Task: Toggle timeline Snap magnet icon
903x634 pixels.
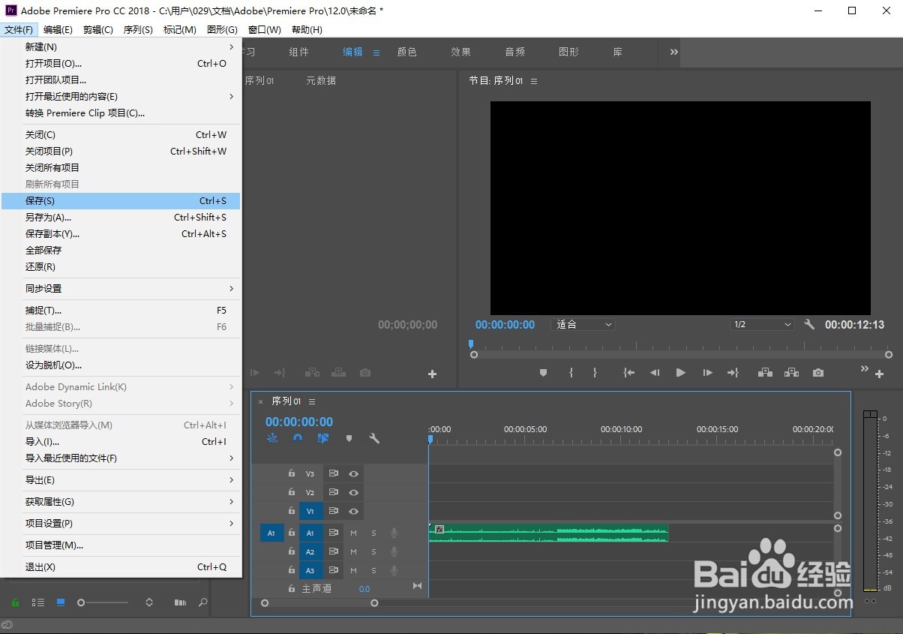Action: (298, 438)
